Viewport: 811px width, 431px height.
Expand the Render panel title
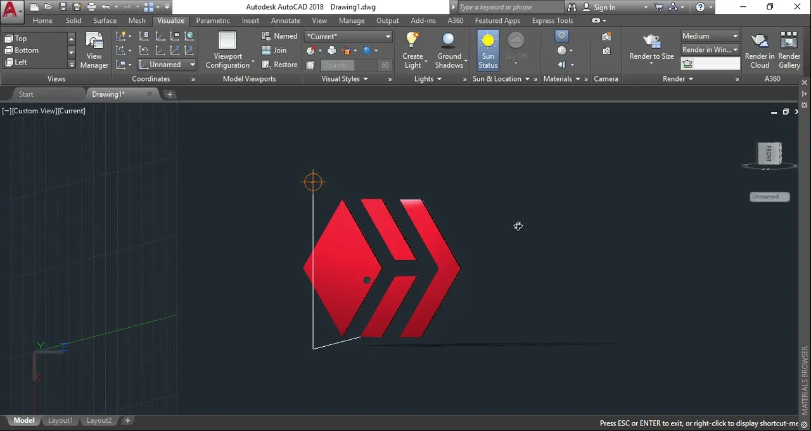678,79
